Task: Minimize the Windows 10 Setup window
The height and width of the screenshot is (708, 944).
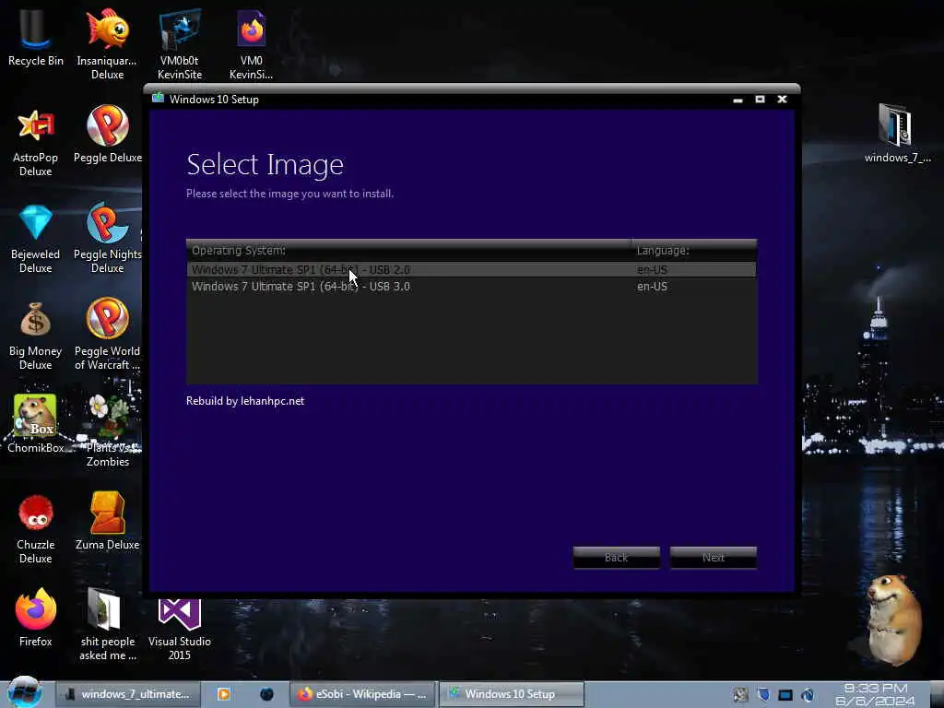Action: tap(737, 100)
